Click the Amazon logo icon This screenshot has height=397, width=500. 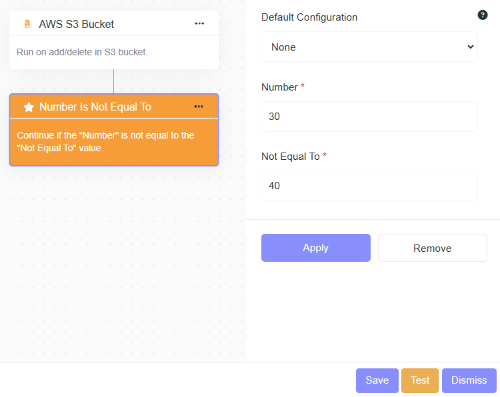[27, 24]
